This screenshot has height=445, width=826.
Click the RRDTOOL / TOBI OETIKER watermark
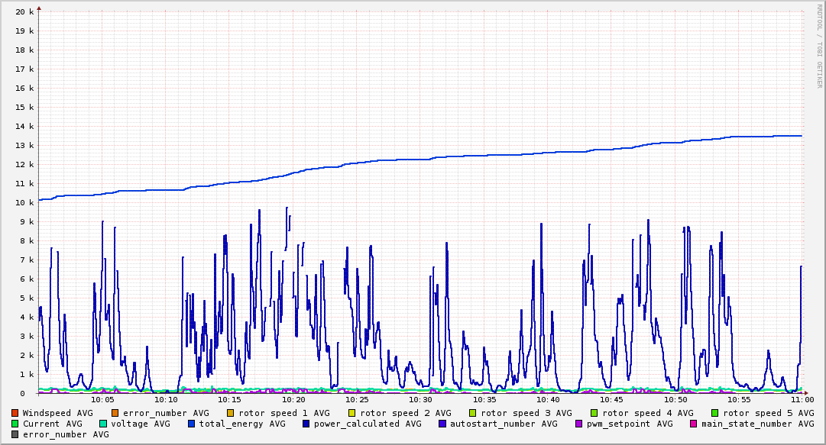point(819,44)
